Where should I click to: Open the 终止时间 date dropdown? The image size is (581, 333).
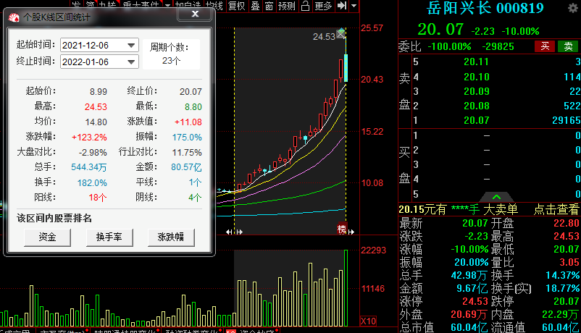coord(131,62)
